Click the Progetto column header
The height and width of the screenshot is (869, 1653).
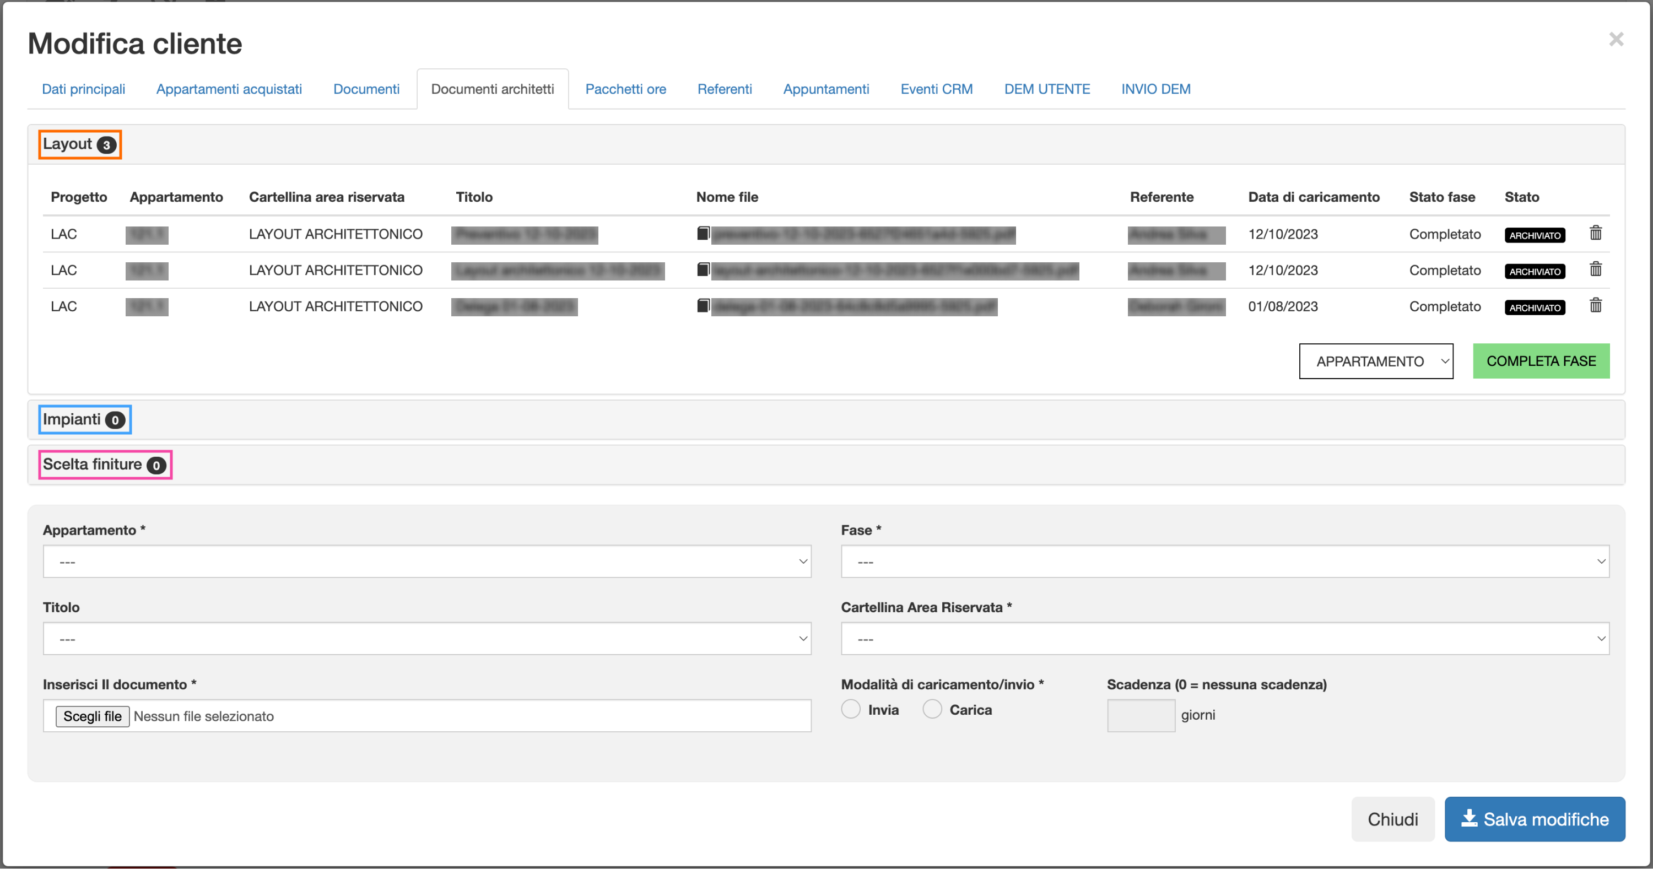[x=79, y=197]
